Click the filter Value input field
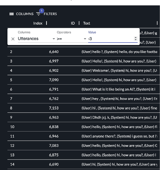 110,39
